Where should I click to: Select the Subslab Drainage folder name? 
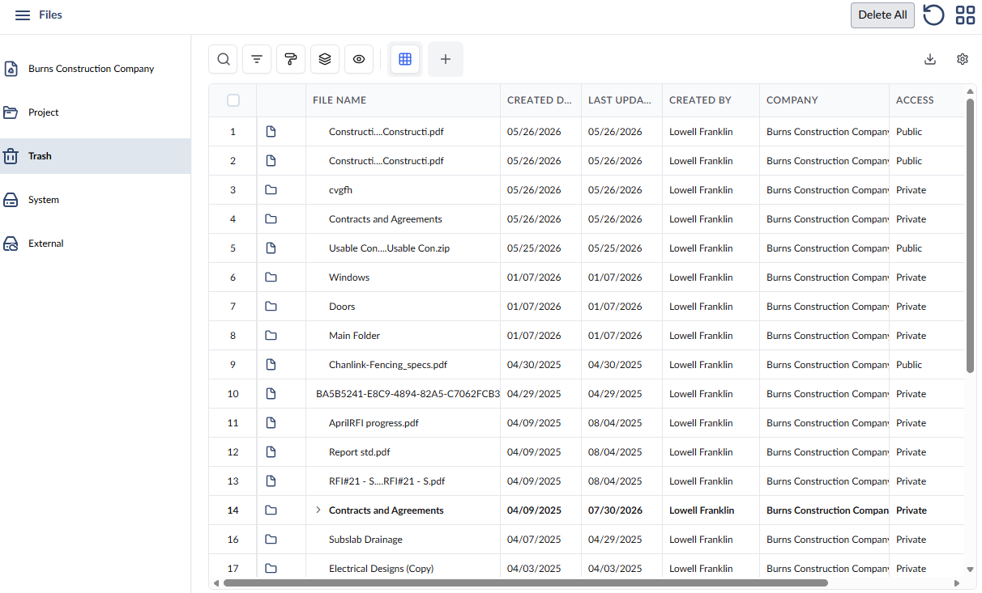[365, 540]
